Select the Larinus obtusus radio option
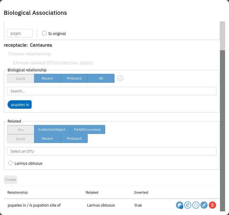 click(x=11, y=163)
